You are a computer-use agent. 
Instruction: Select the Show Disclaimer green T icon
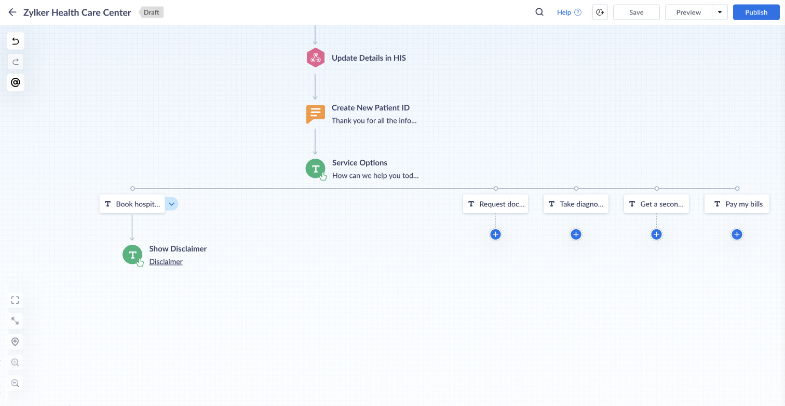pos(133,255)
